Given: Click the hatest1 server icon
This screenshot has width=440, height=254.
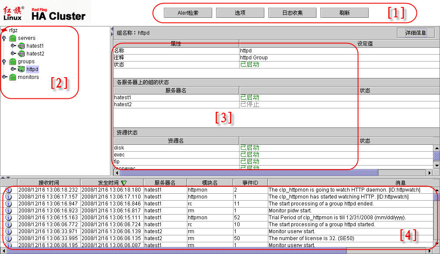Looking at the screenshot, I should click(21, 46).
